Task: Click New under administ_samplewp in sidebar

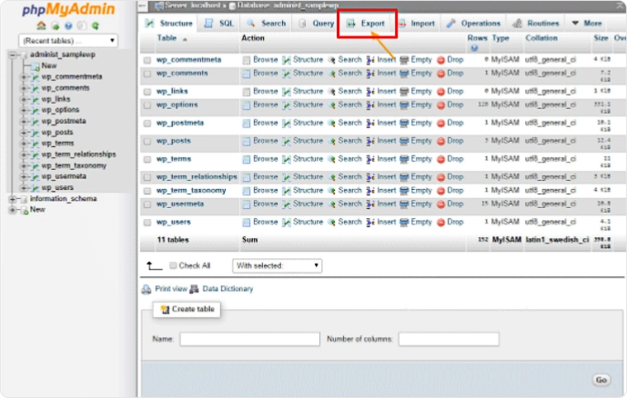Action: (49, 65)
